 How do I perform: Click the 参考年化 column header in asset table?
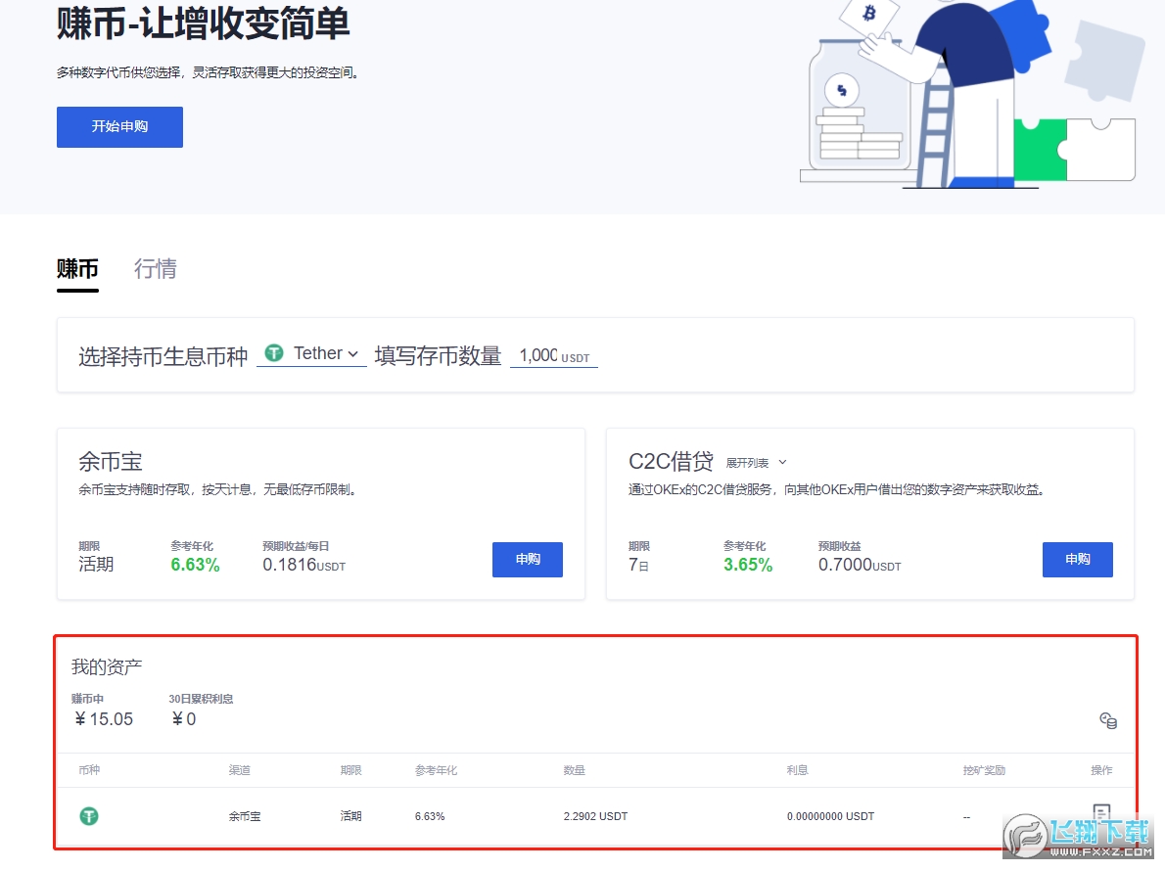436,770
